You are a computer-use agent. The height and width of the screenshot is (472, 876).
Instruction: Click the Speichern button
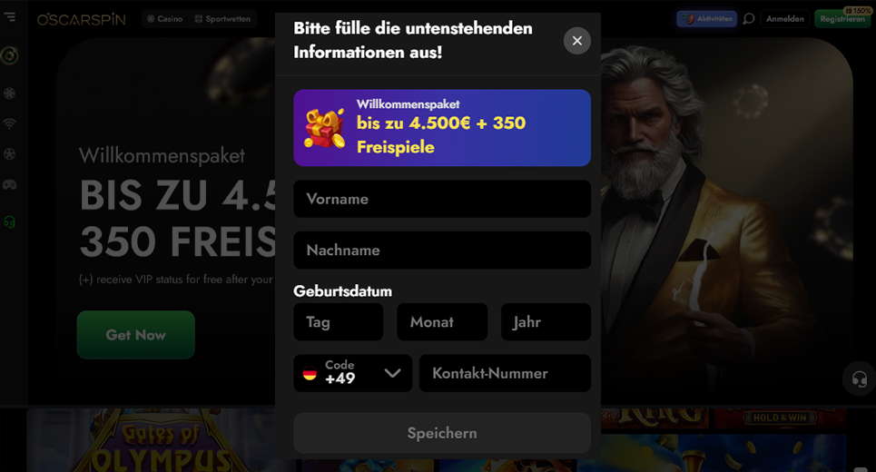click(x=442, y=433)
